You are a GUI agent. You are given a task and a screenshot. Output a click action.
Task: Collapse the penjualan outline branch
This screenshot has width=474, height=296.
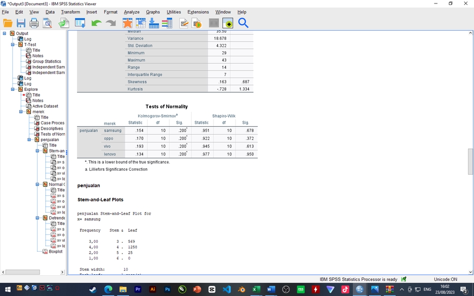tap(29, 140)
